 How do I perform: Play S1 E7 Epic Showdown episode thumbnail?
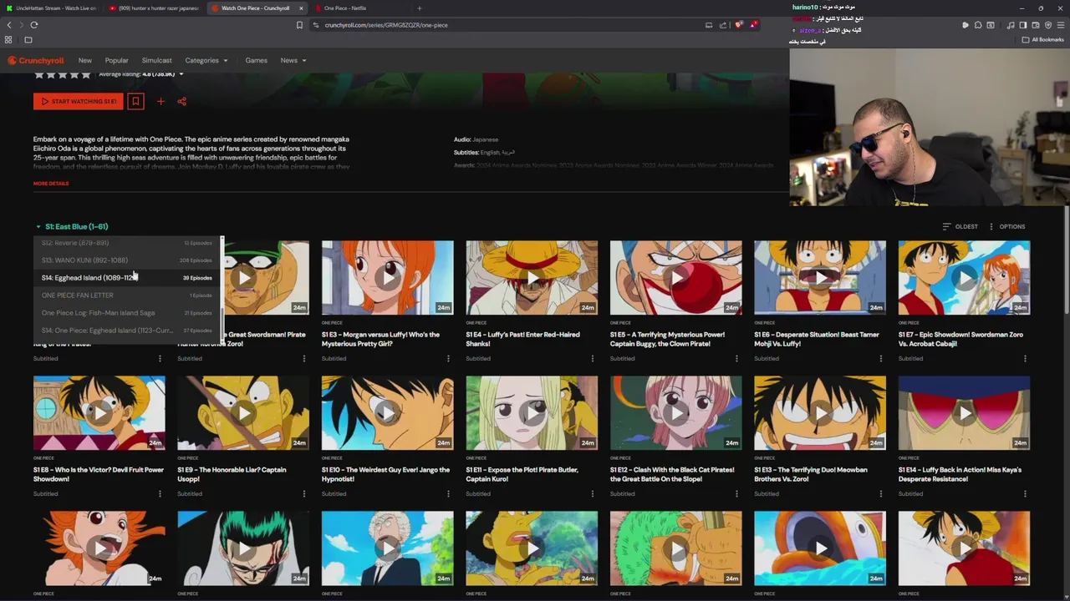[964, 278]
